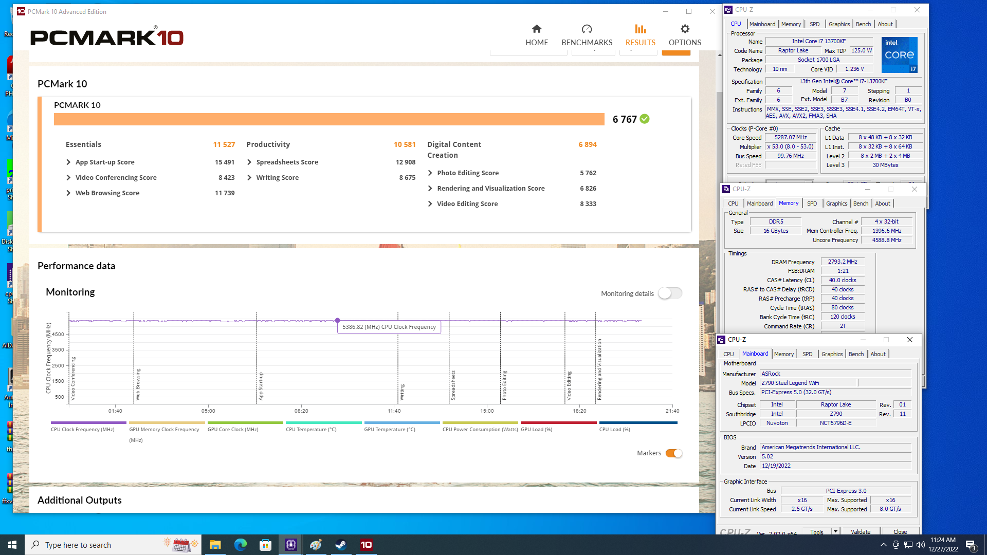Switch to the Bench tab in the Mainboard CPU-Z window
Image resolution: width=987 pixels, height=555 pixels.
[x=856, y=354]
